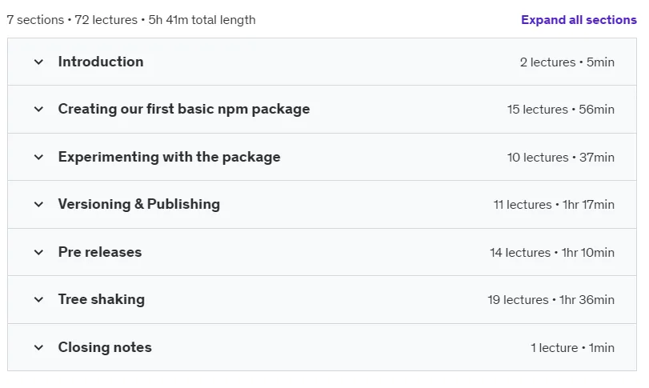Image resolution: width=649 pixels, height=388 pixels.
Task: Select the Pre releases section title
Action: click(100, 252)
